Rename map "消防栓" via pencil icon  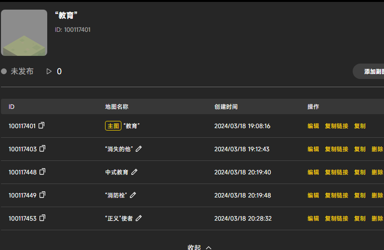[132, 195]
